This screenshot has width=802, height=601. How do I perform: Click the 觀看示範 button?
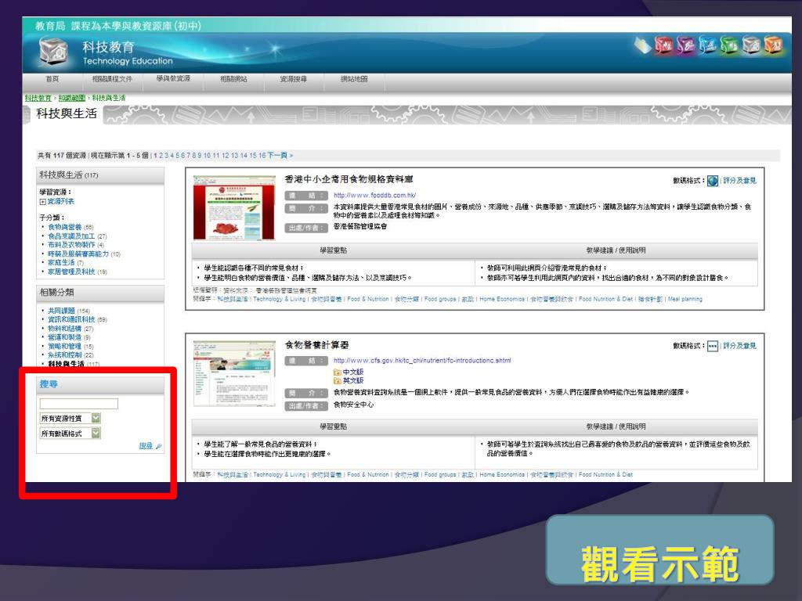pyautogui.click(x=659, y=550)
